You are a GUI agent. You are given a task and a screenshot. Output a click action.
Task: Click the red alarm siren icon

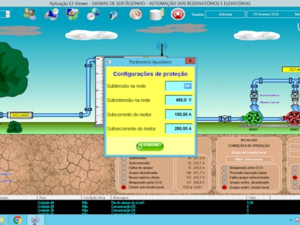tap(178, 14)
